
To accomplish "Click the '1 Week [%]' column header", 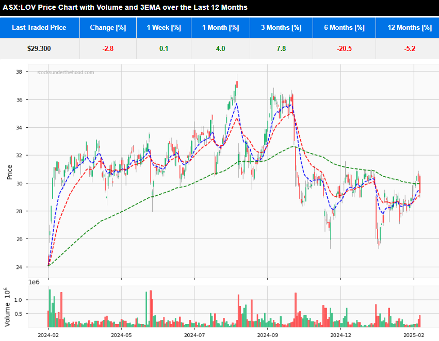I will 164,28.
